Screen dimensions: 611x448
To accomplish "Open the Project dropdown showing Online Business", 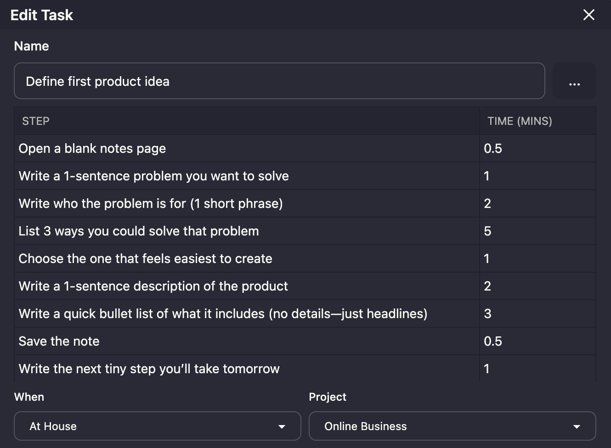I will [452, 426].
